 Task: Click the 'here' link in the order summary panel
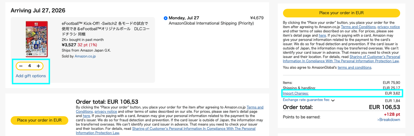click(x=322, y=35)
